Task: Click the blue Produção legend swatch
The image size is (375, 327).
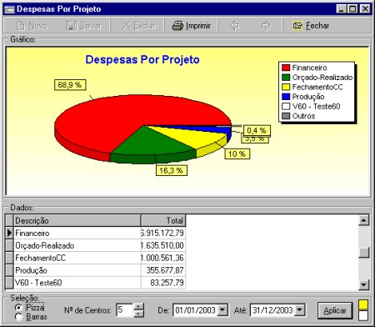Action: (x=286, y=97)
